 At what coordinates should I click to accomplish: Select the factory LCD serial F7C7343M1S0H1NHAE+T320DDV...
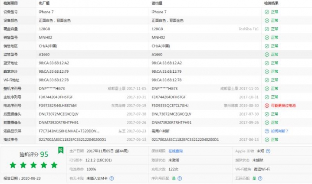pyautogui.click(x=69, y=131)
